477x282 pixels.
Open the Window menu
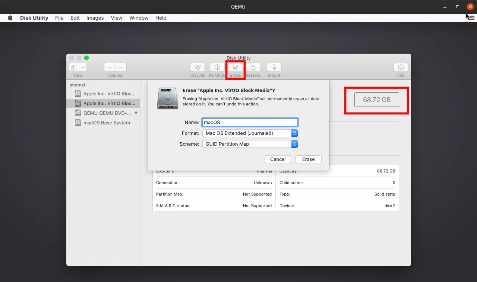(139, 18)
